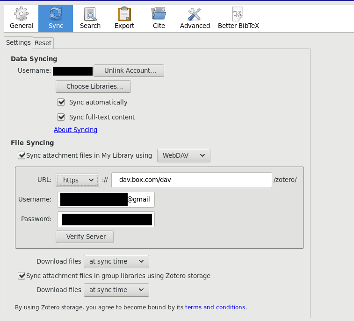Open the Cite preferences pane
The width and height of the screenshot is (354, 321).
159,18
